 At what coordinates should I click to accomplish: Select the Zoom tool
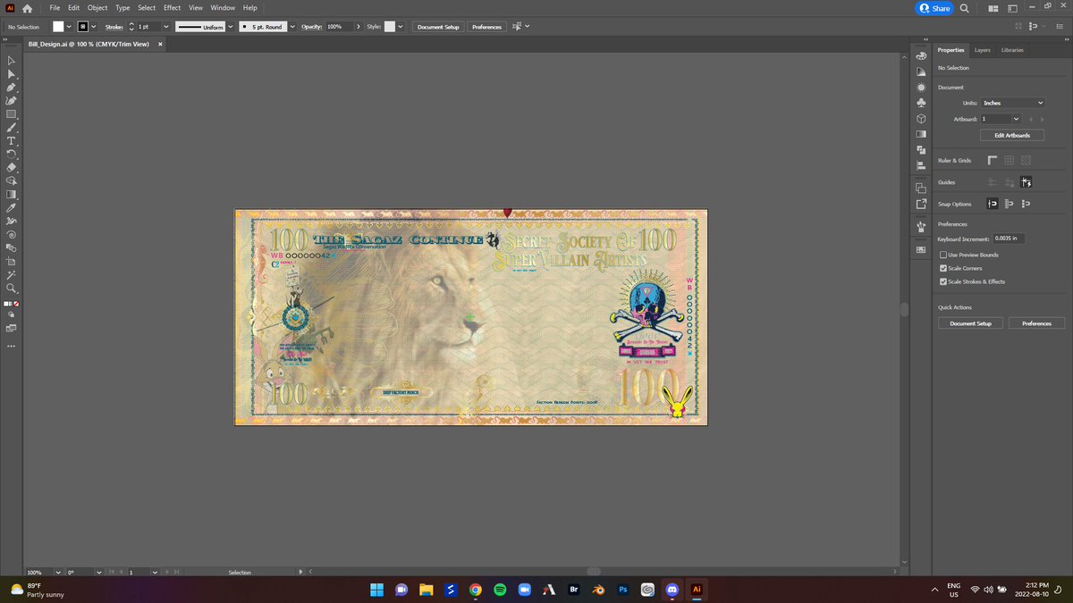coord(12,288)
